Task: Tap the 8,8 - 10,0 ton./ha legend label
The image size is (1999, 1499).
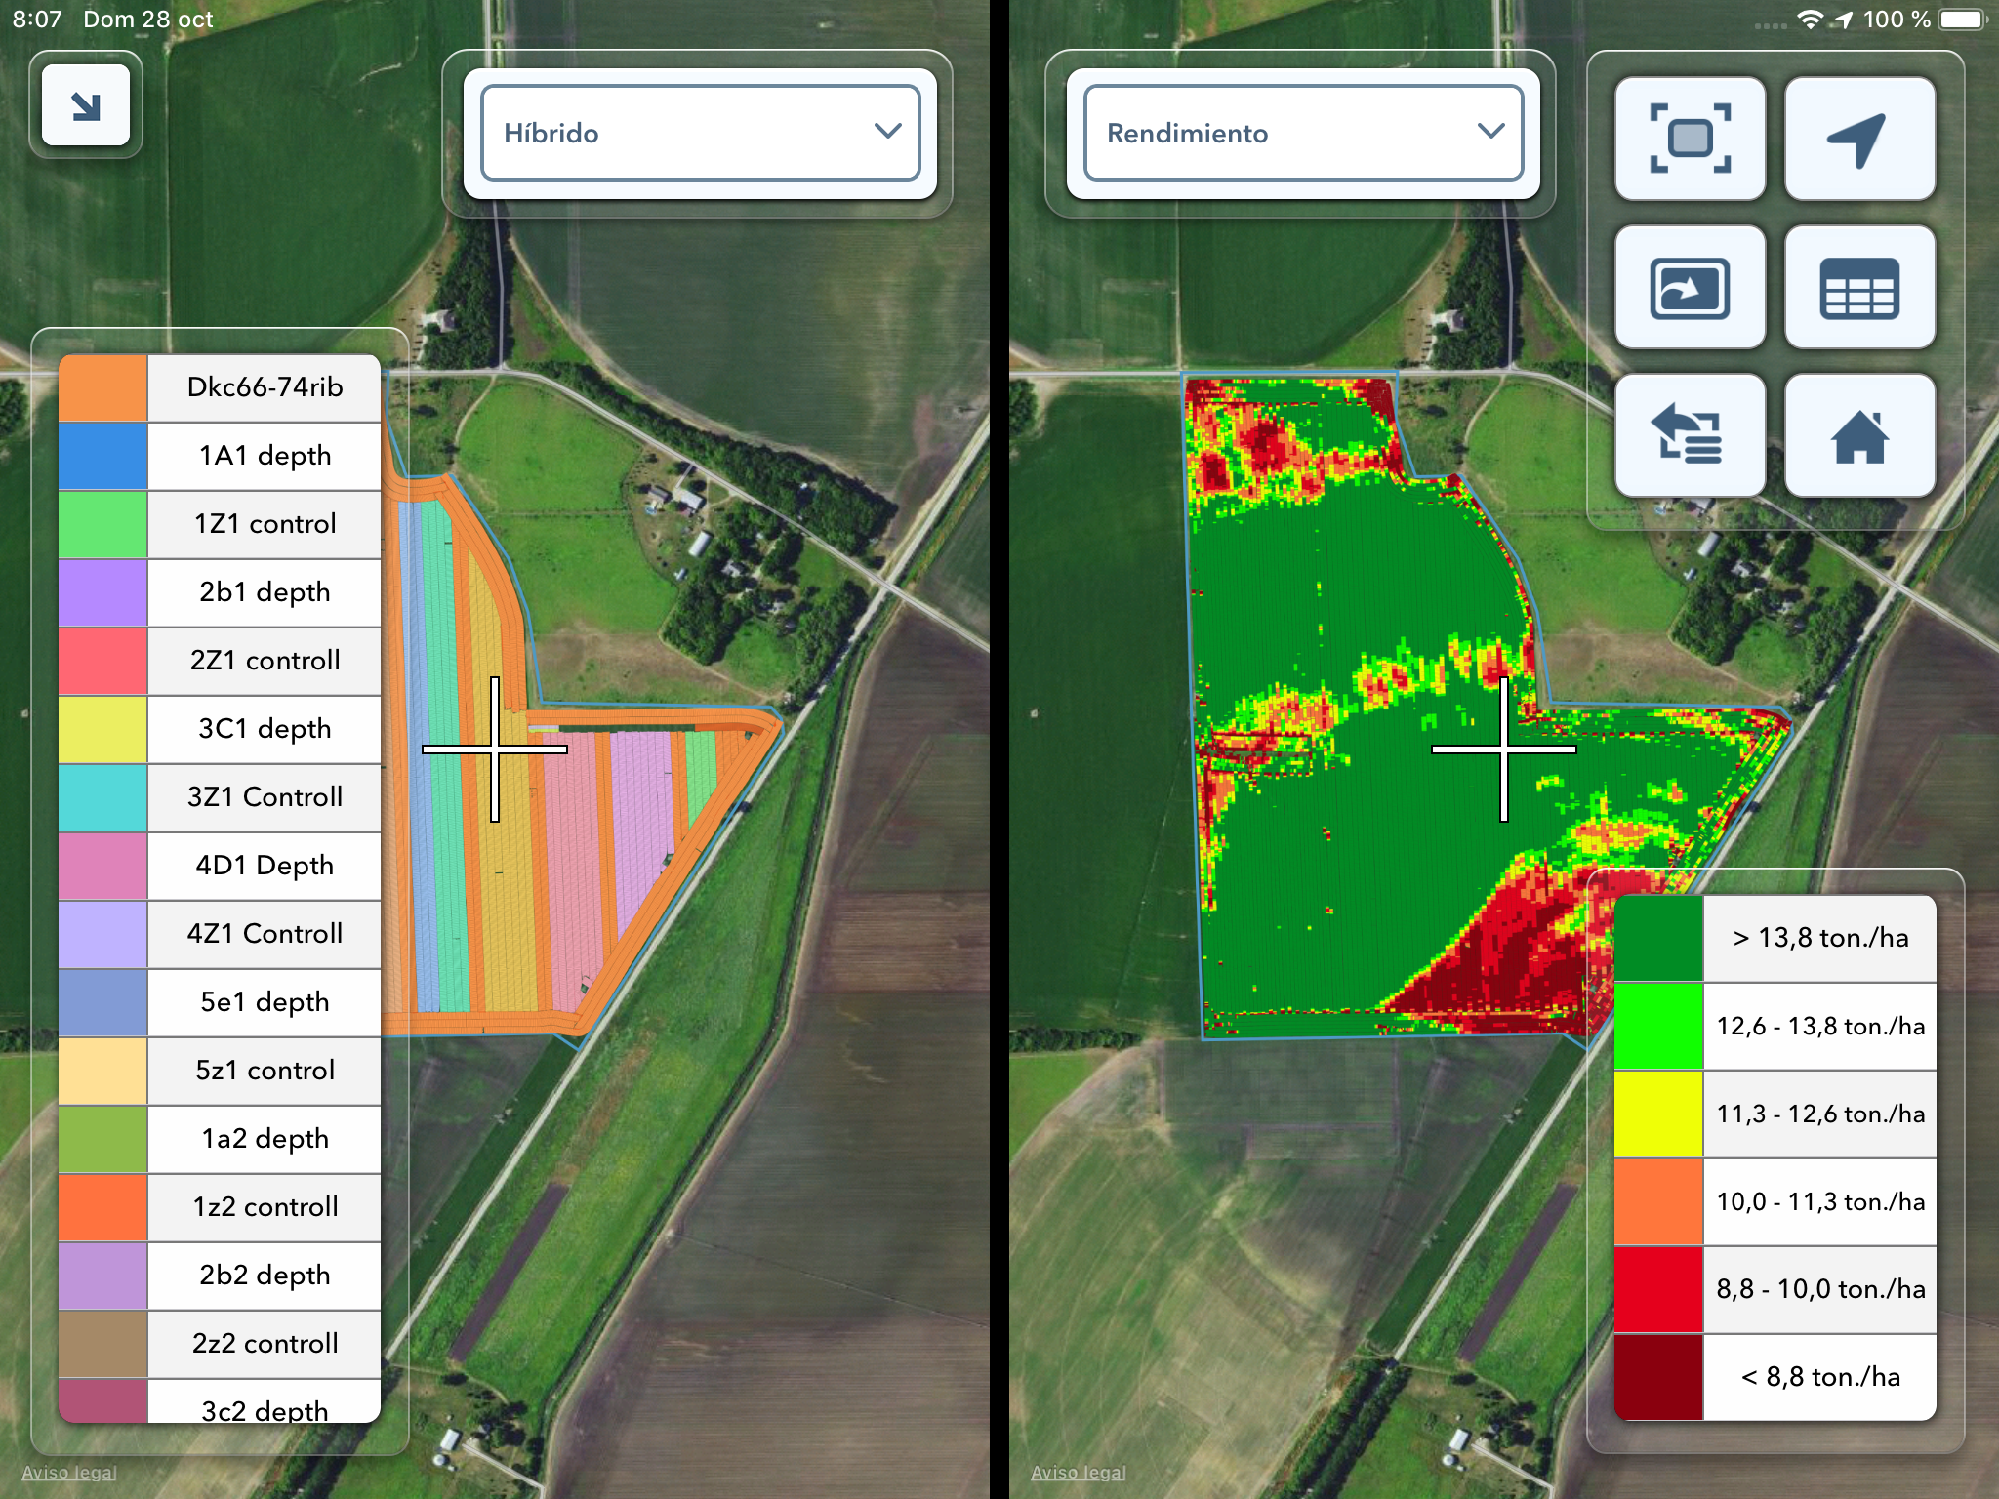Action: tap(1820, 1290)
